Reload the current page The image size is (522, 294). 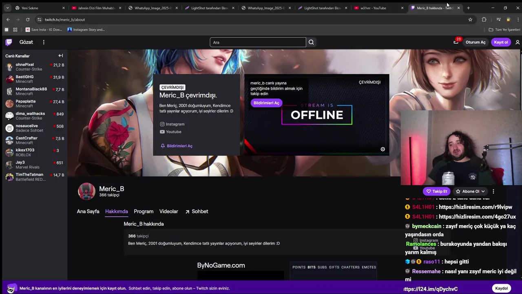(27, 20)
